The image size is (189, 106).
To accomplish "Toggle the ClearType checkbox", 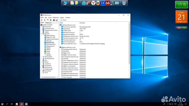I will [62, 59].
